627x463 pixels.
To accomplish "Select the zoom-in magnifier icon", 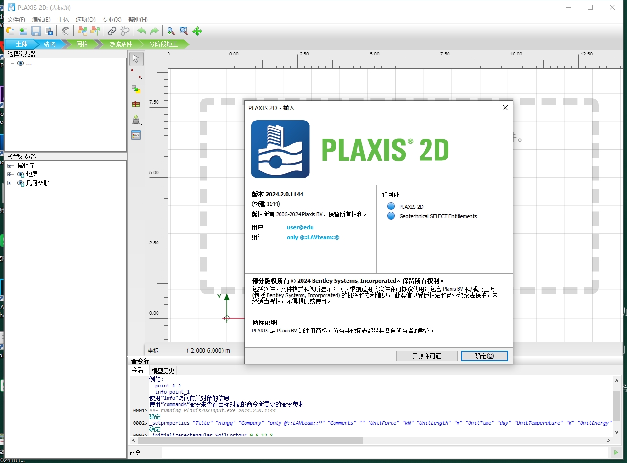I will [x=171, y=31].
